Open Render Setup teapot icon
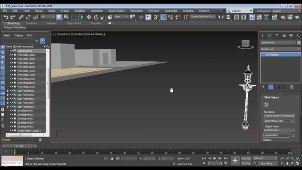302x170 pixels. click(283, 17)
